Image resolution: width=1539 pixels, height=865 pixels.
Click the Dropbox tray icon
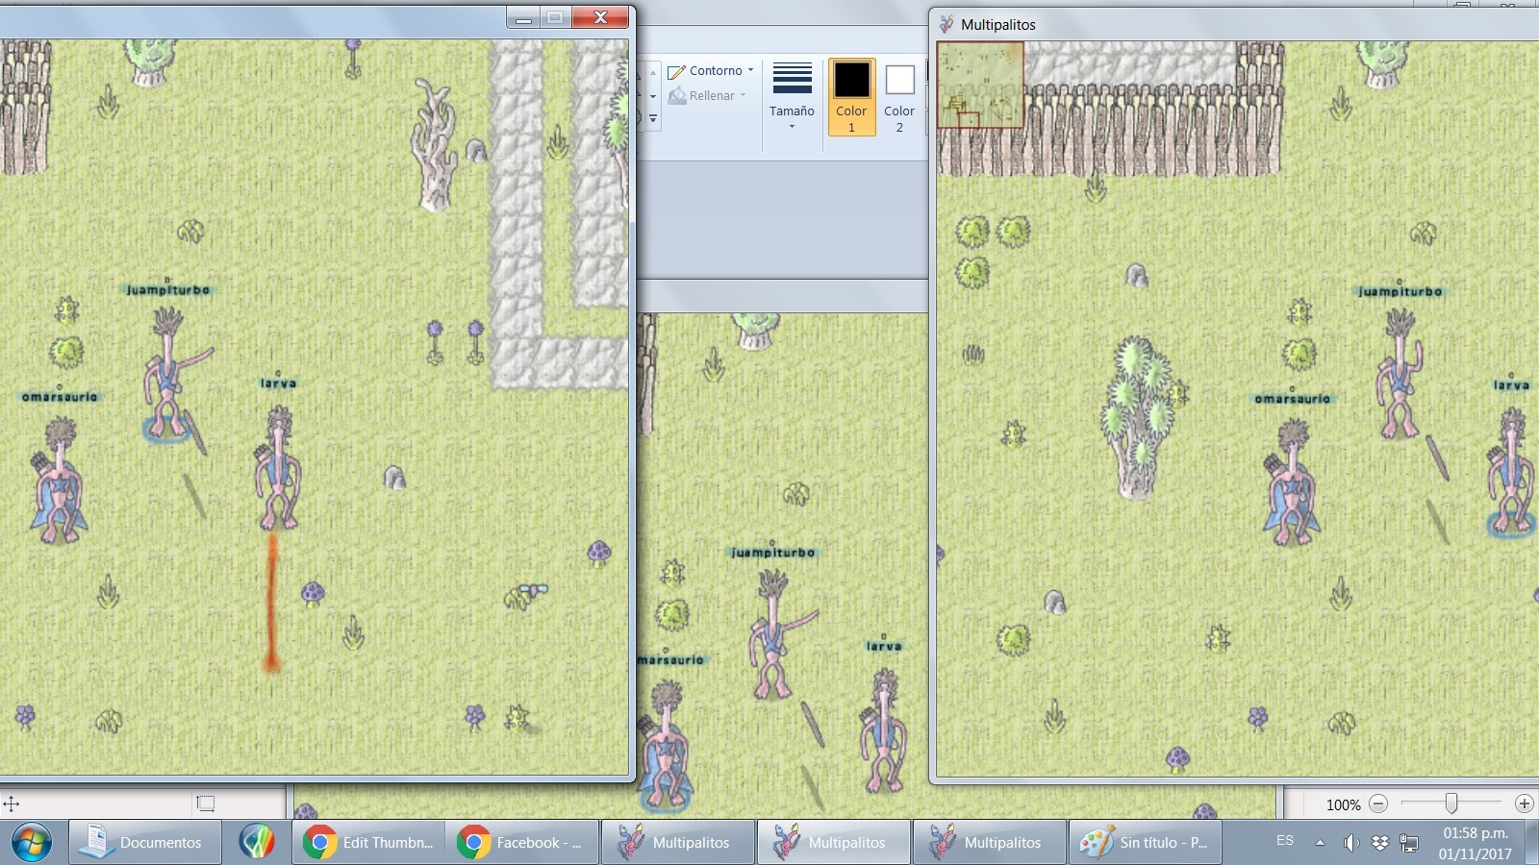tap(1380, 843)
